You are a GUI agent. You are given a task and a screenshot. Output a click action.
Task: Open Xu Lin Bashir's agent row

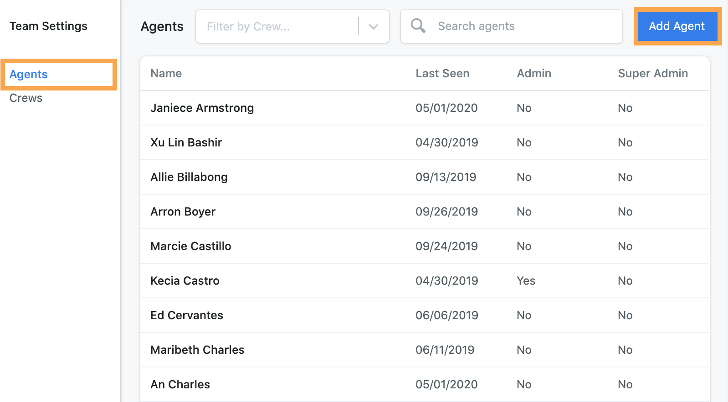pyautogui.click(x=425, y=142)
